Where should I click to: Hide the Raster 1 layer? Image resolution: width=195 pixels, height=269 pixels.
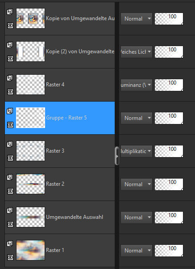10,257
